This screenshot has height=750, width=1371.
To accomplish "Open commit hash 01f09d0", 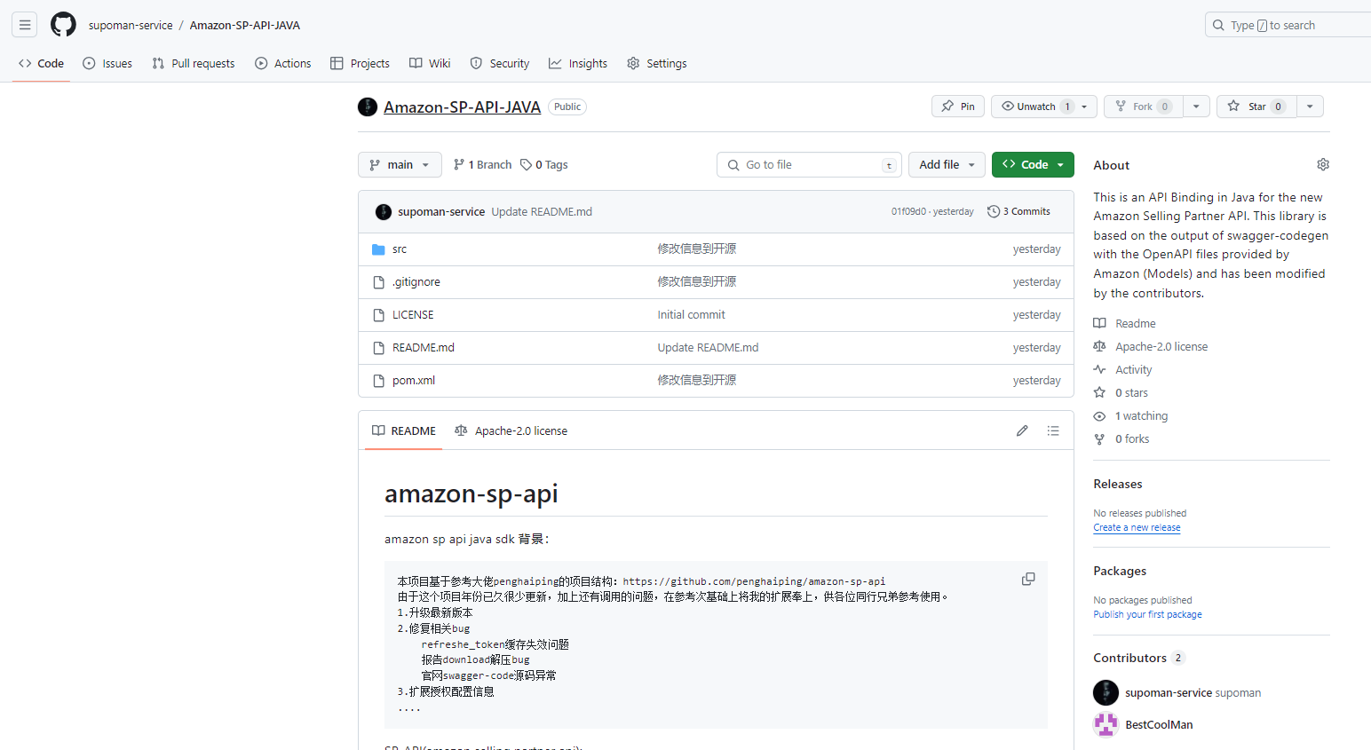I will pyautogui.click(x=908, y=212).
